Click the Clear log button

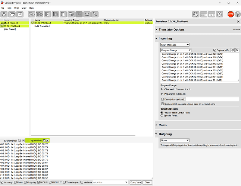147,182
